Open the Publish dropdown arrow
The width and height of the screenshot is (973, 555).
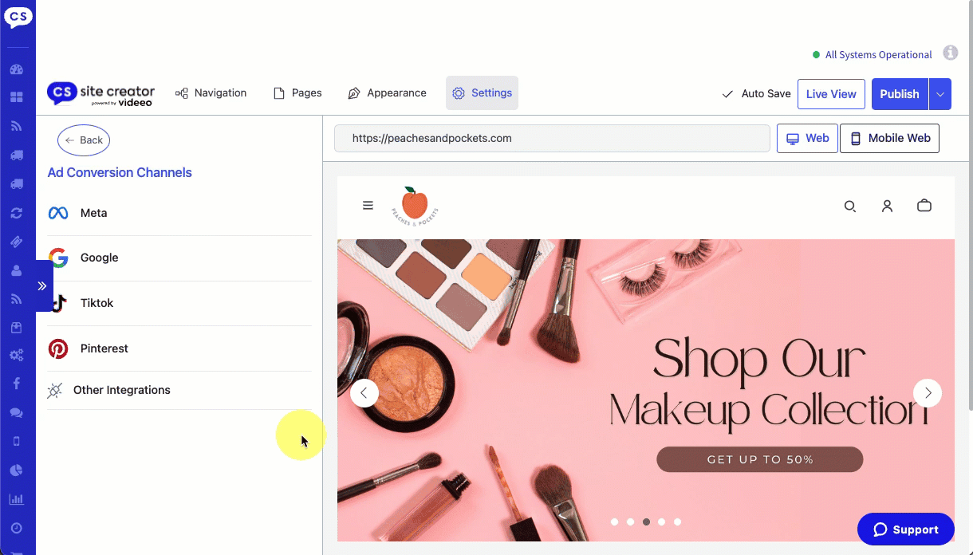point(940,94)
